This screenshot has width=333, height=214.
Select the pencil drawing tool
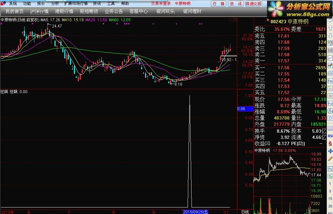[x=330, y=158]
